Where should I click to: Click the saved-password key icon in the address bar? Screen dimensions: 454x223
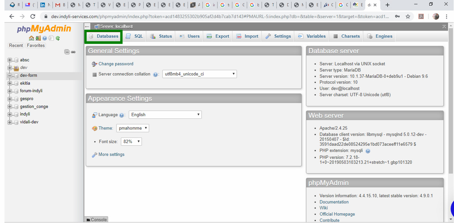pos(397,16)
